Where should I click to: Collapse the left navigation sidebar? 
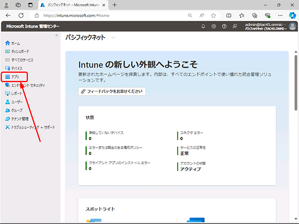[x=57, y=35]
